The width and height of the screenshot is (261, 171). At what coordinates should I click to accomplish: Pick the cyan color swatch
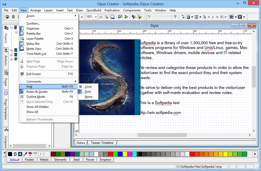(x=135, y=154)
